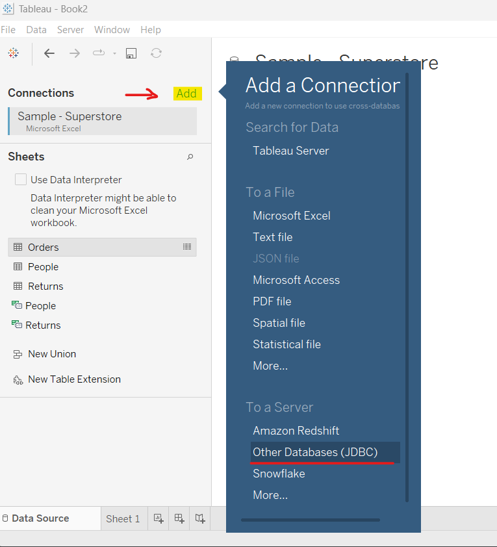The width and height of the screenshot is (497, 547).
Task: Click More... under To a File
Action: click(270, 366)
